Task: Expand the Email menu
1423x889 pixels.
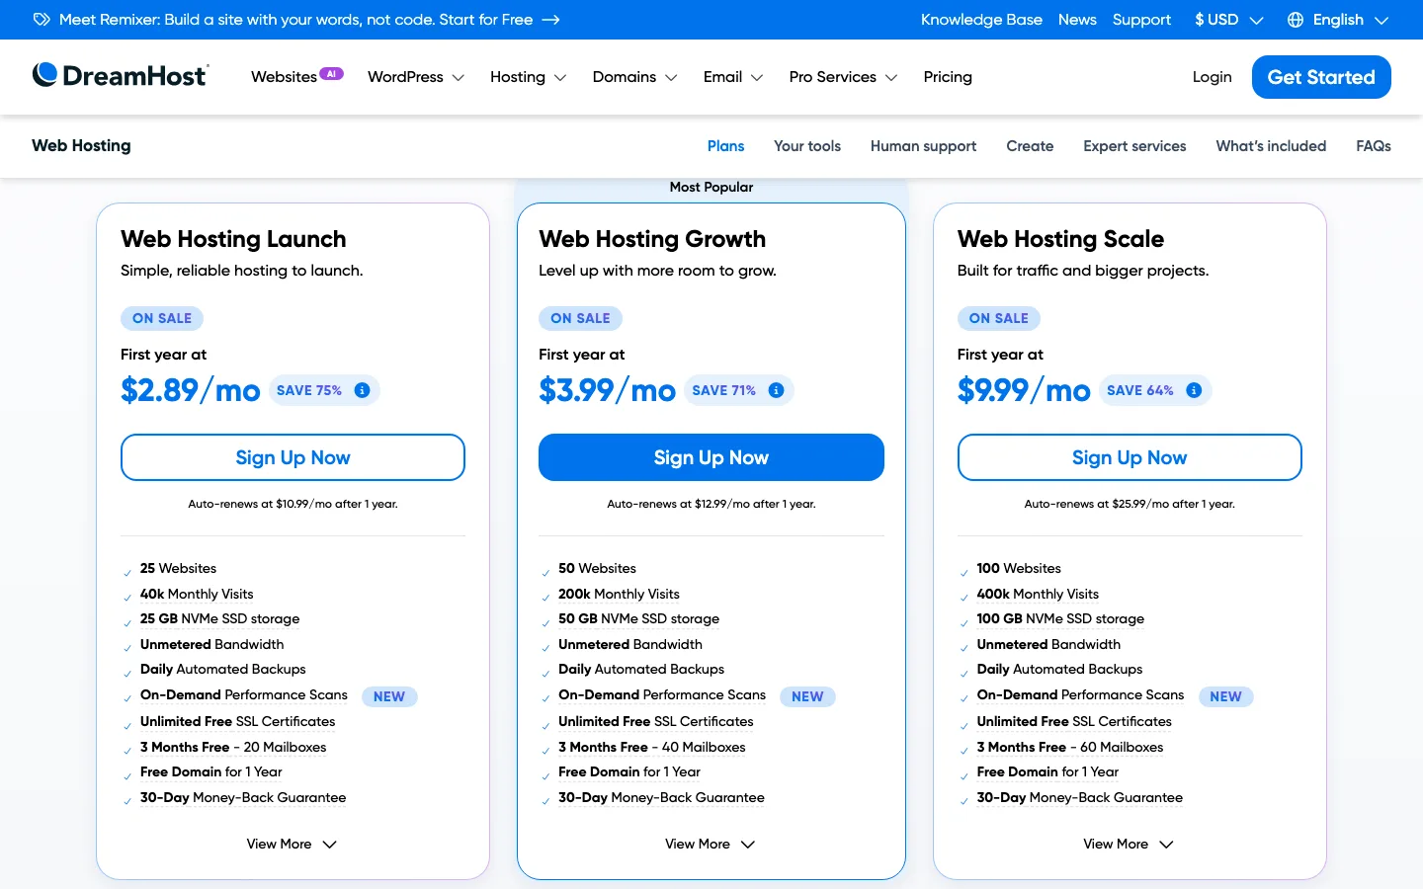Action: (733, 77)
